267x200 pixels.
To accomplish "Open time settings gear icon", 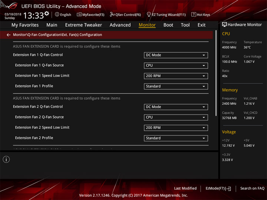I will pyautogui.click(x=47, y=14).
